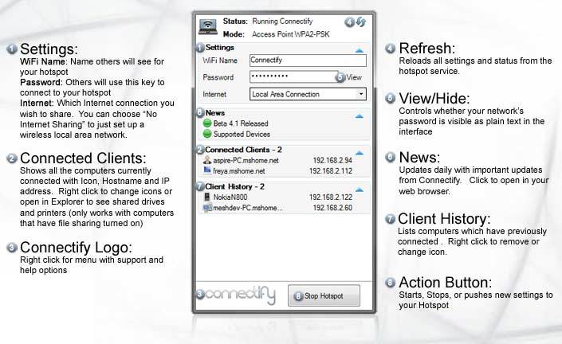The width and height of the screenshot is (562, 344).
Task: Click IP address 192.168.2.112
Action: [331, 171]
